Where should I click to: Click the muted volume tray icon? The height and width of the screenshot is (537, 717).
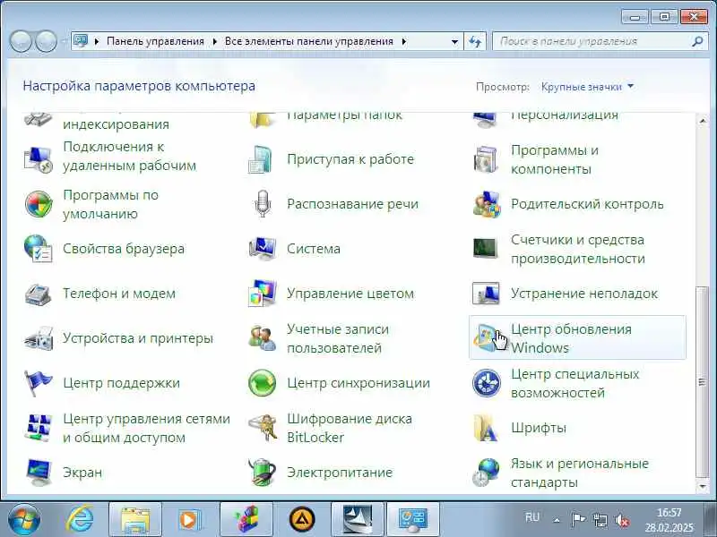click(622, 520)
